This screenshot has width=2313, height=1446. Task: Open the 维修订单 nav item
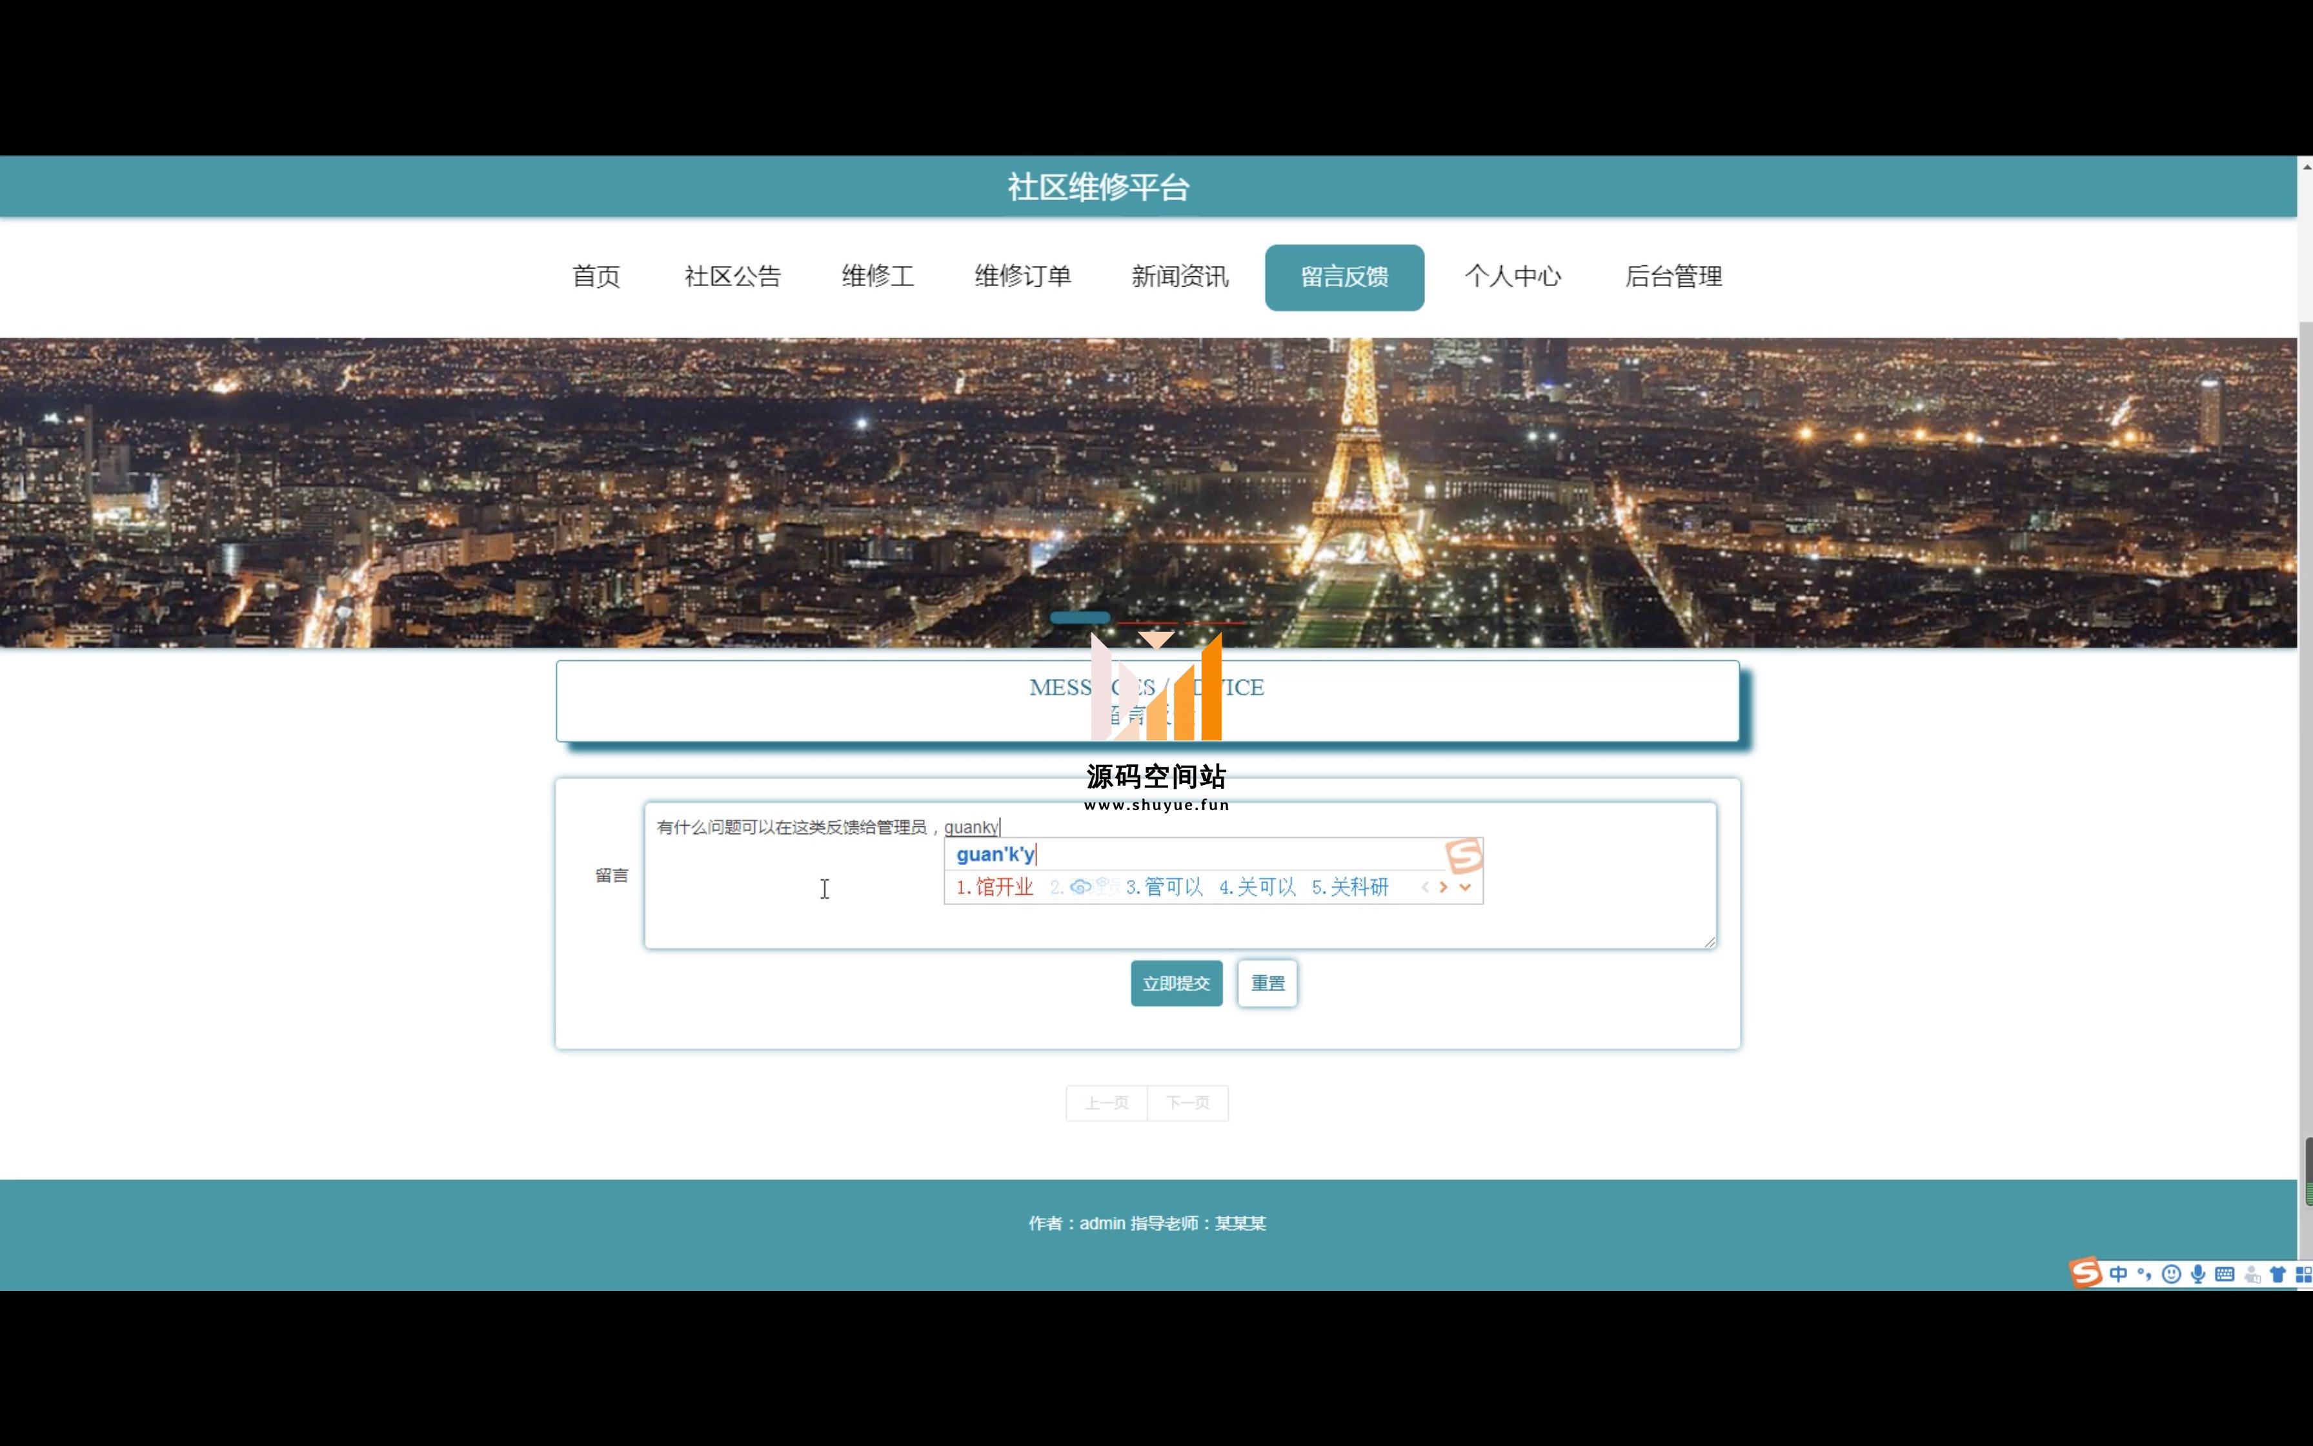pos(1023,278)
